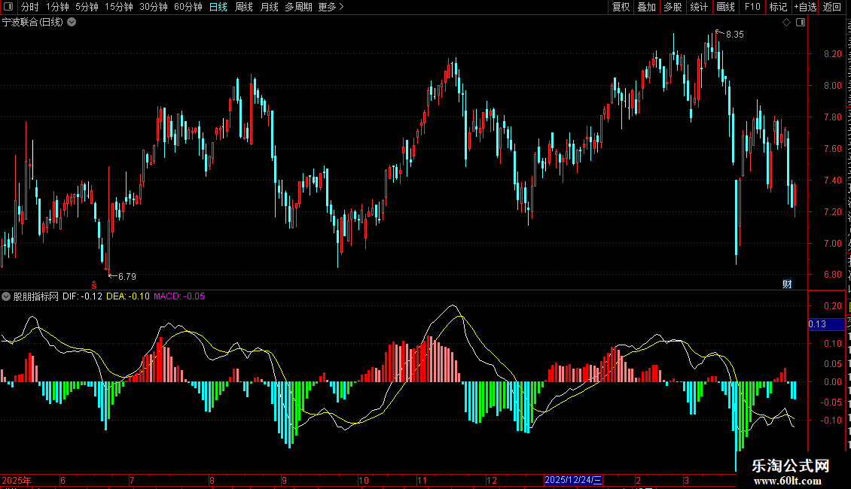Click 叠加 overlay button

click(x=646, y=7)
